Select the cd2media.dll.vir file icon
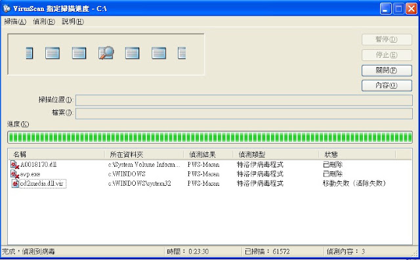The image size is (420, 260). (x=15, y=184)
